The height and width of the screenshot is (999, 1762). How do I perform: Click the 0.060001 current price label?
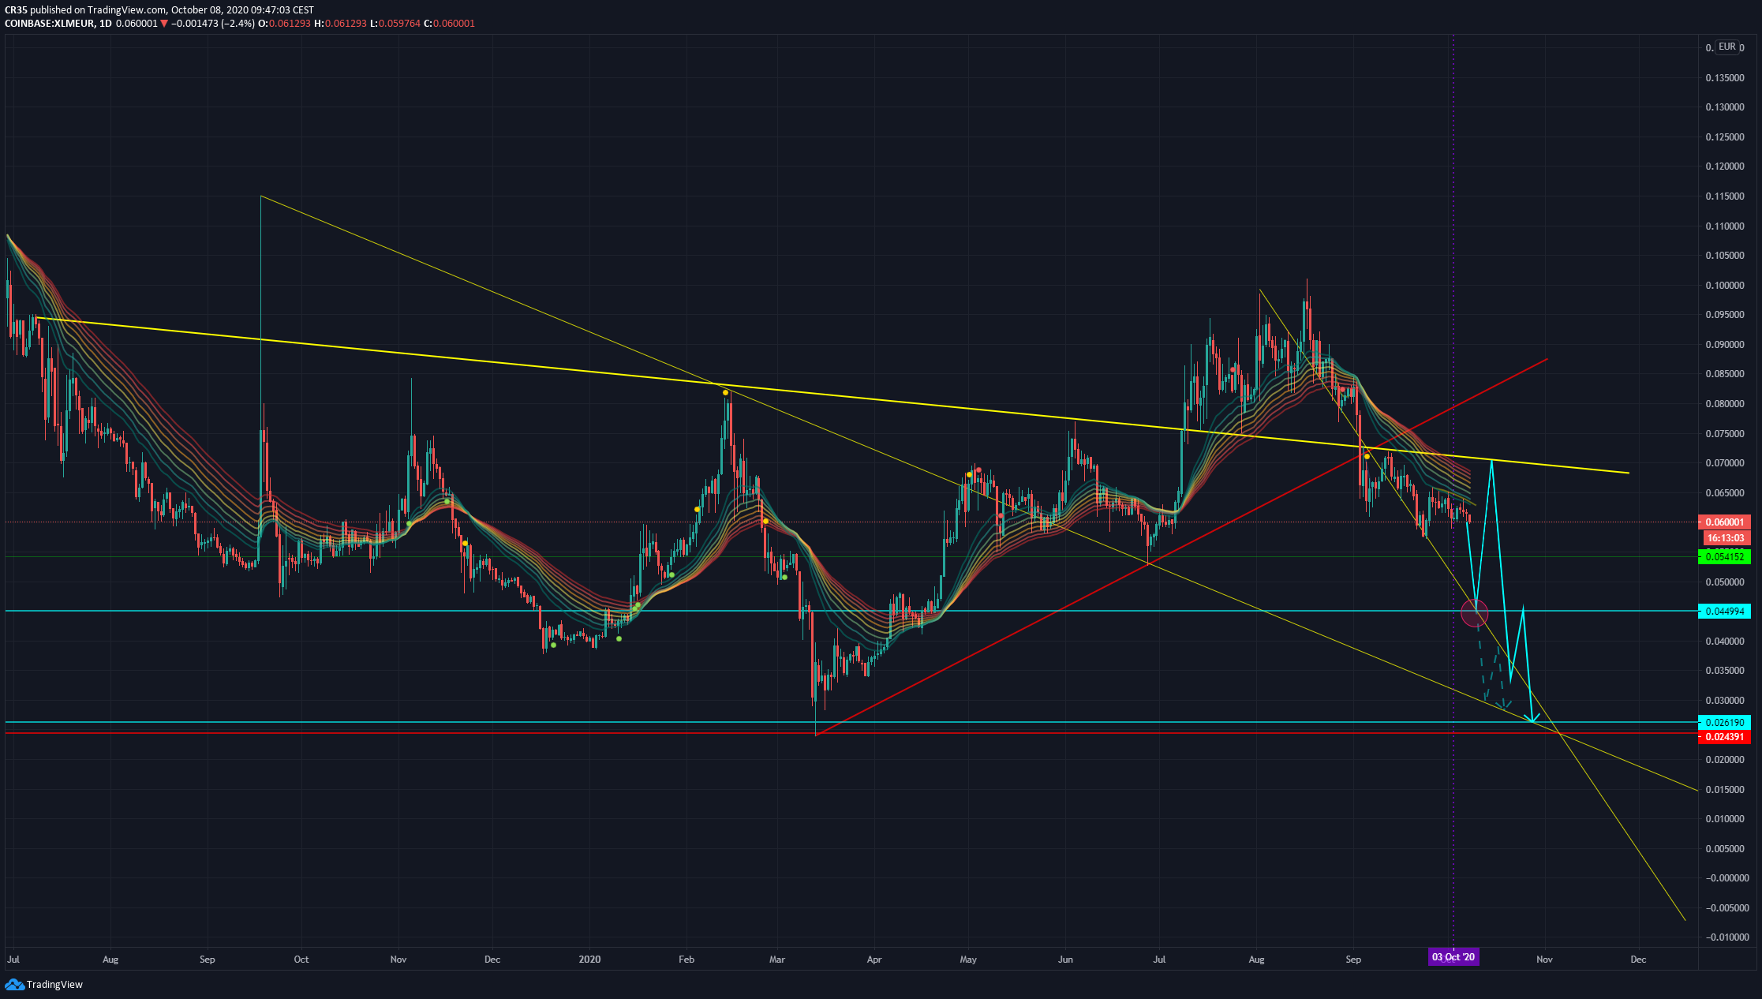click(x=1724, y=522)
